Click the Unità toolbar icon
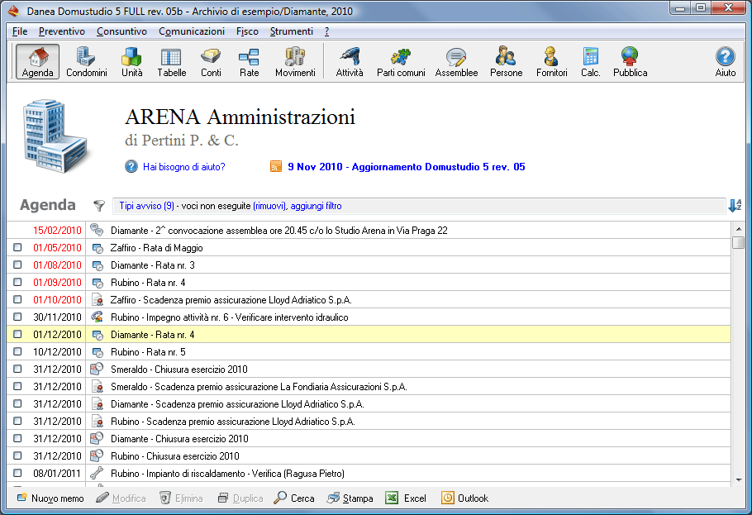Image resolution: width=752 pixels, height=515 pixels. click(x=132, y=61)
